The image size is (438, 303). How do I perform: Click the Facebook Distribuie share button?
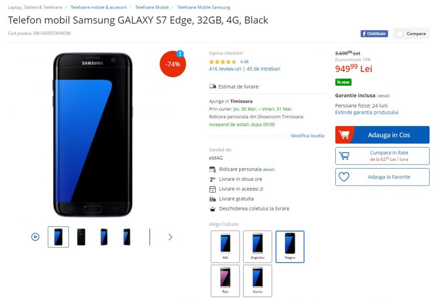(374, 34)
